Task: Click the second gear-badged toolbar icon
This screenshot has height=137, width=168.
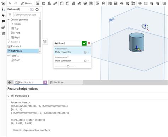Action: pyautogui.click(x=158, y=4)
